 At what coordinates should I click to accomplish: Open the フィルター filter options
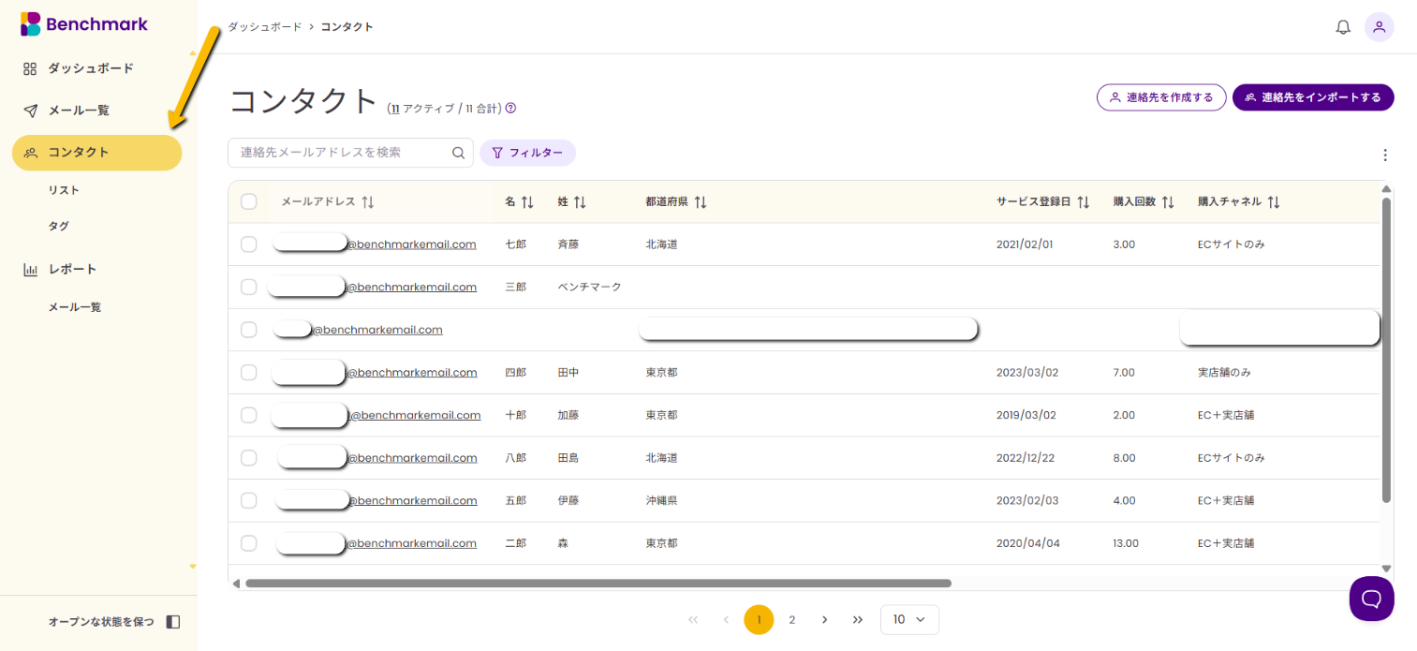(527, 153)
